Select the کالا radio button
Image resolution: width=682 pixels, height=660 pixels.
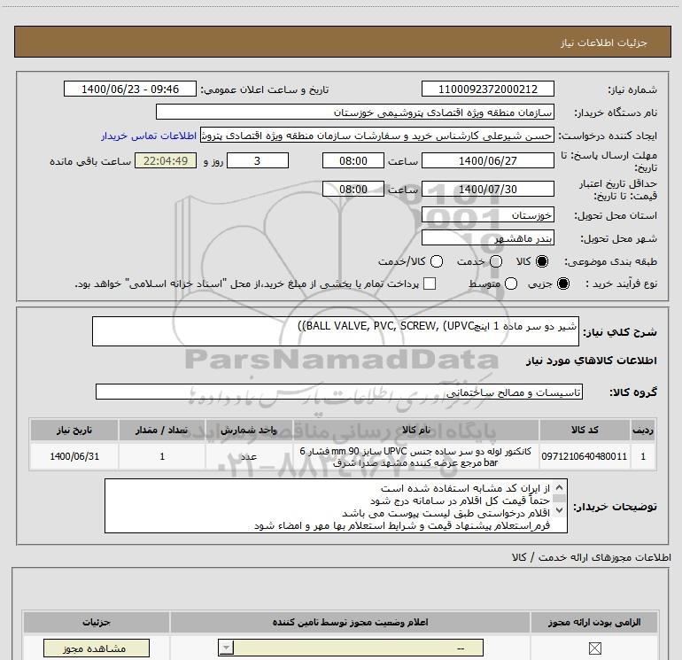(x=542, y=261)
